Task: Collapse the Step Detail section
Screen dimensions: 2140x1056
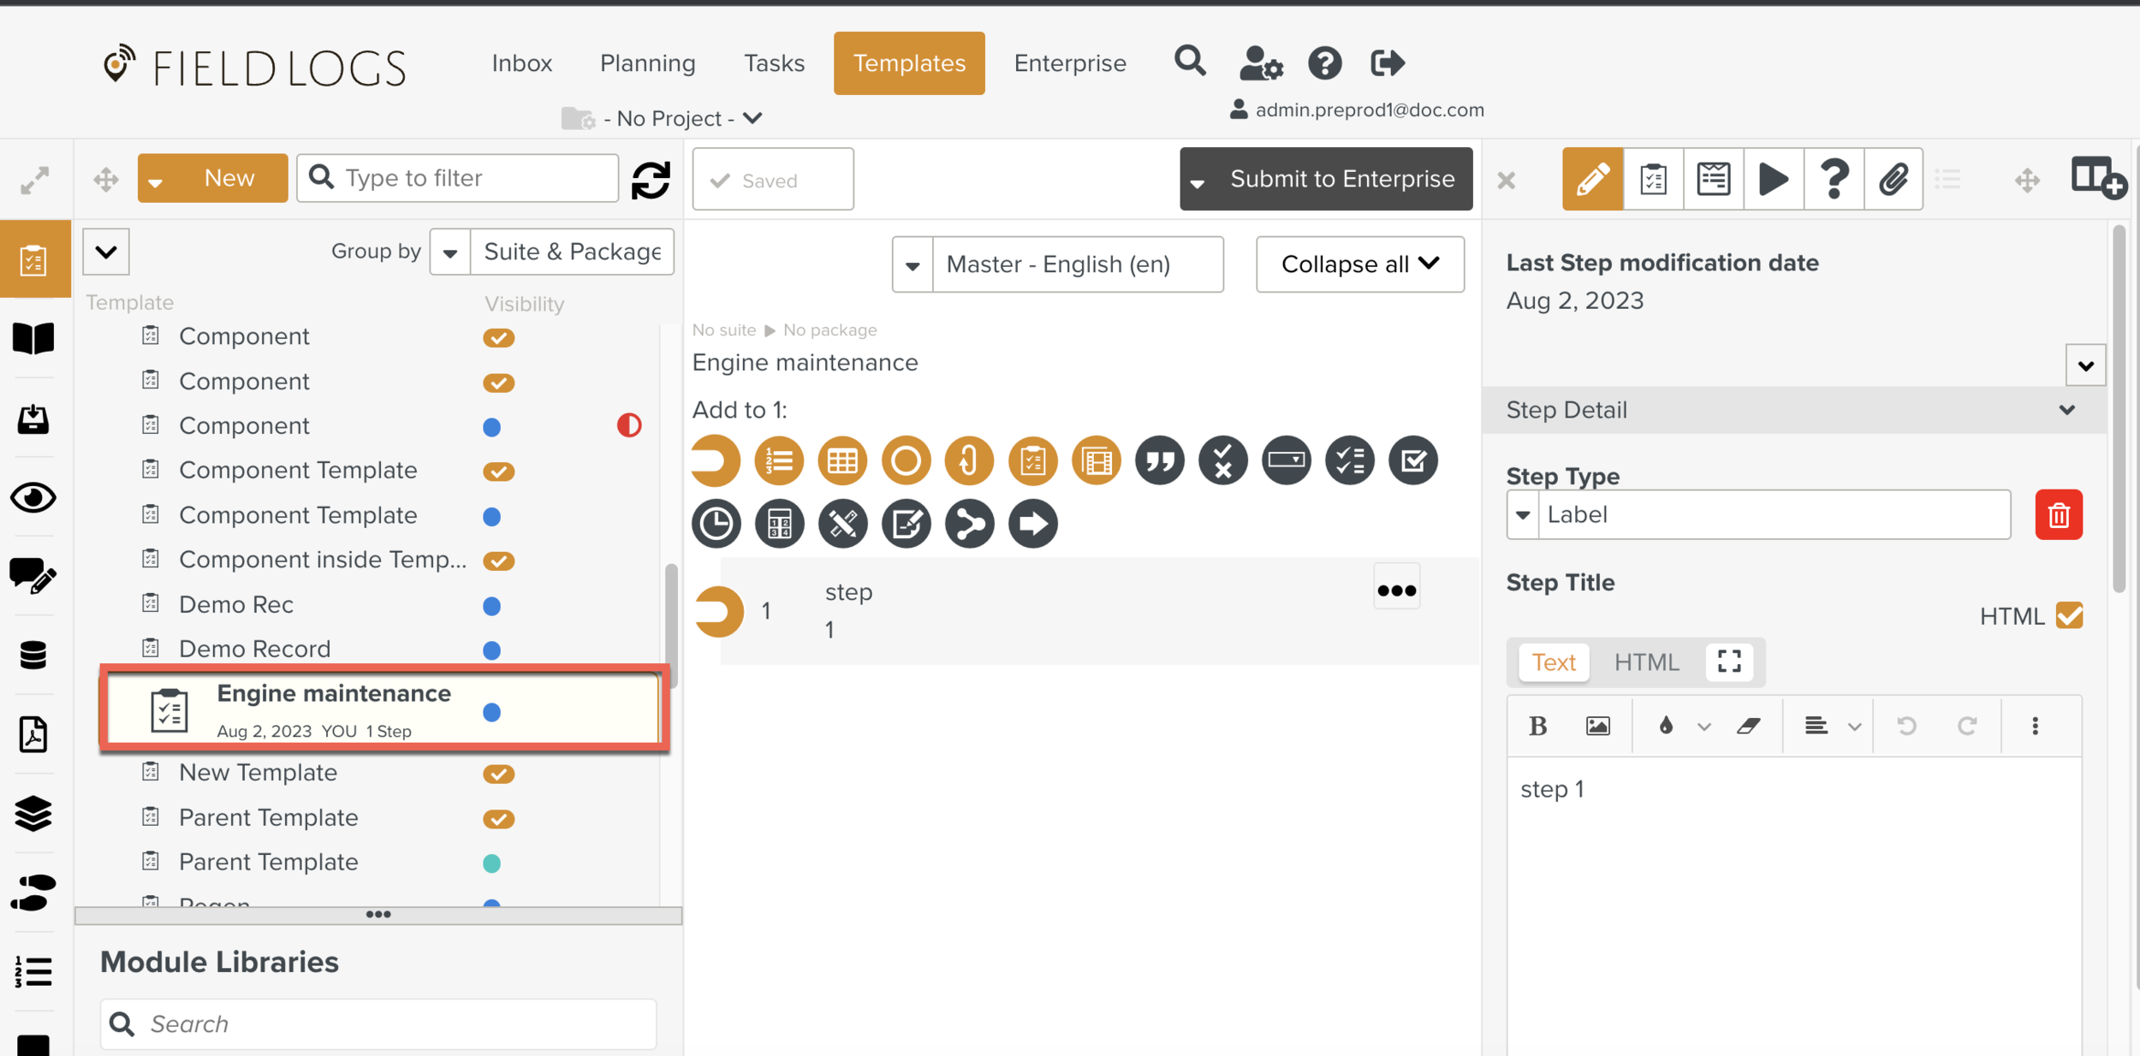Action: point(2066,410)
